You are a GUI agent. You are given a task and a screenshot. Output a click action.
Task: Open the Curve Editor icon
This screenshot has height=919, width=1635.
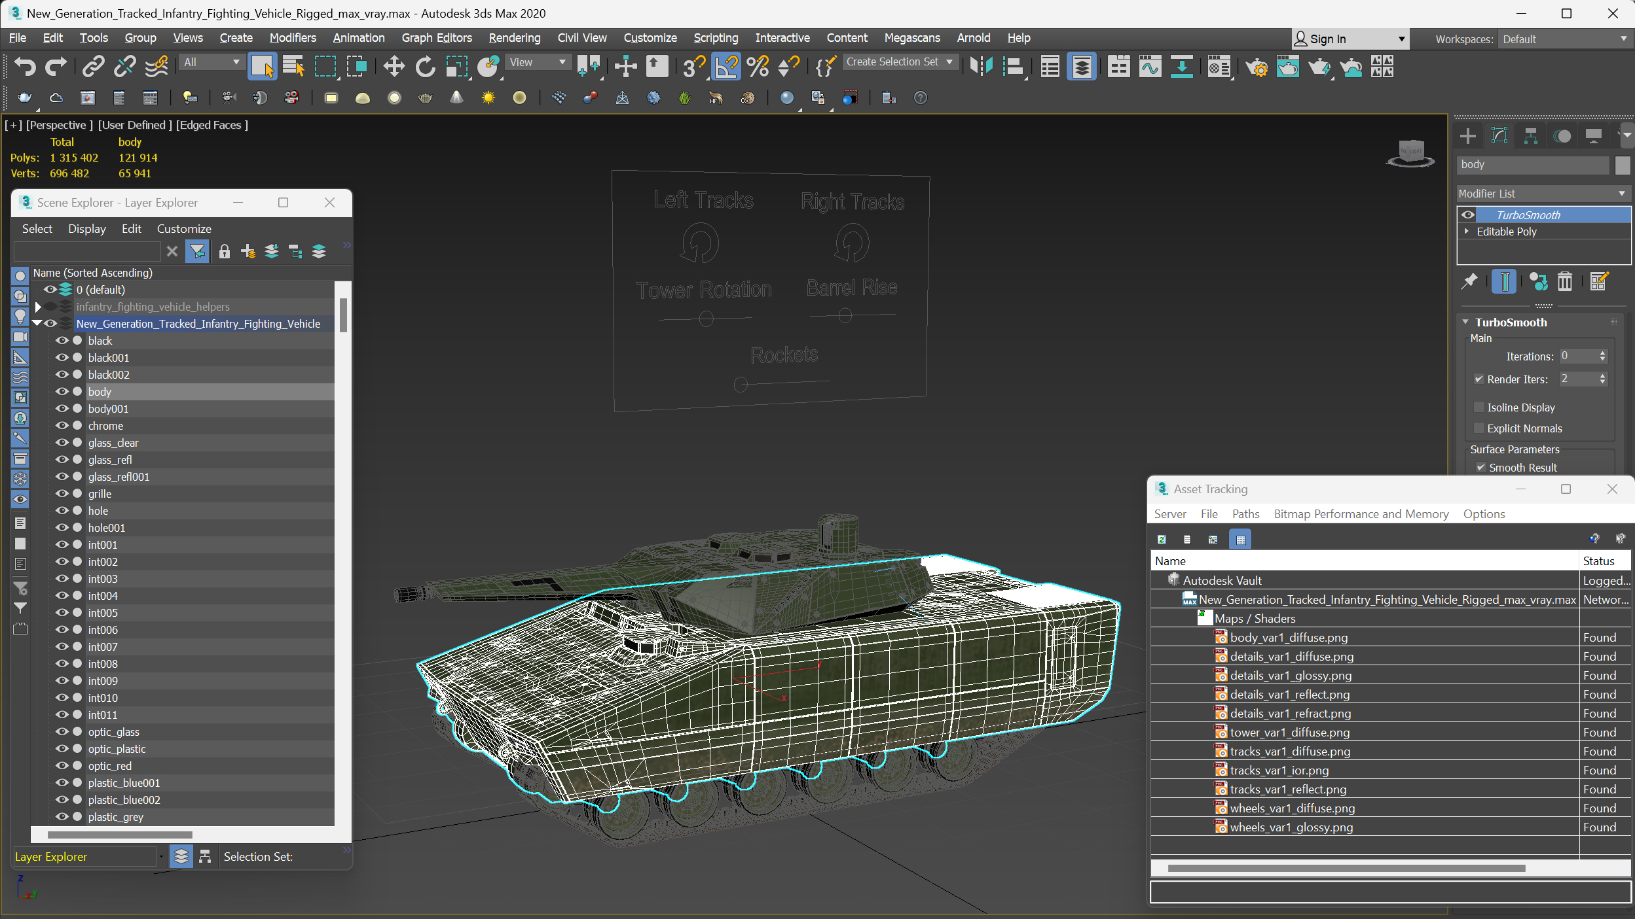click(x=1150, y=66)
